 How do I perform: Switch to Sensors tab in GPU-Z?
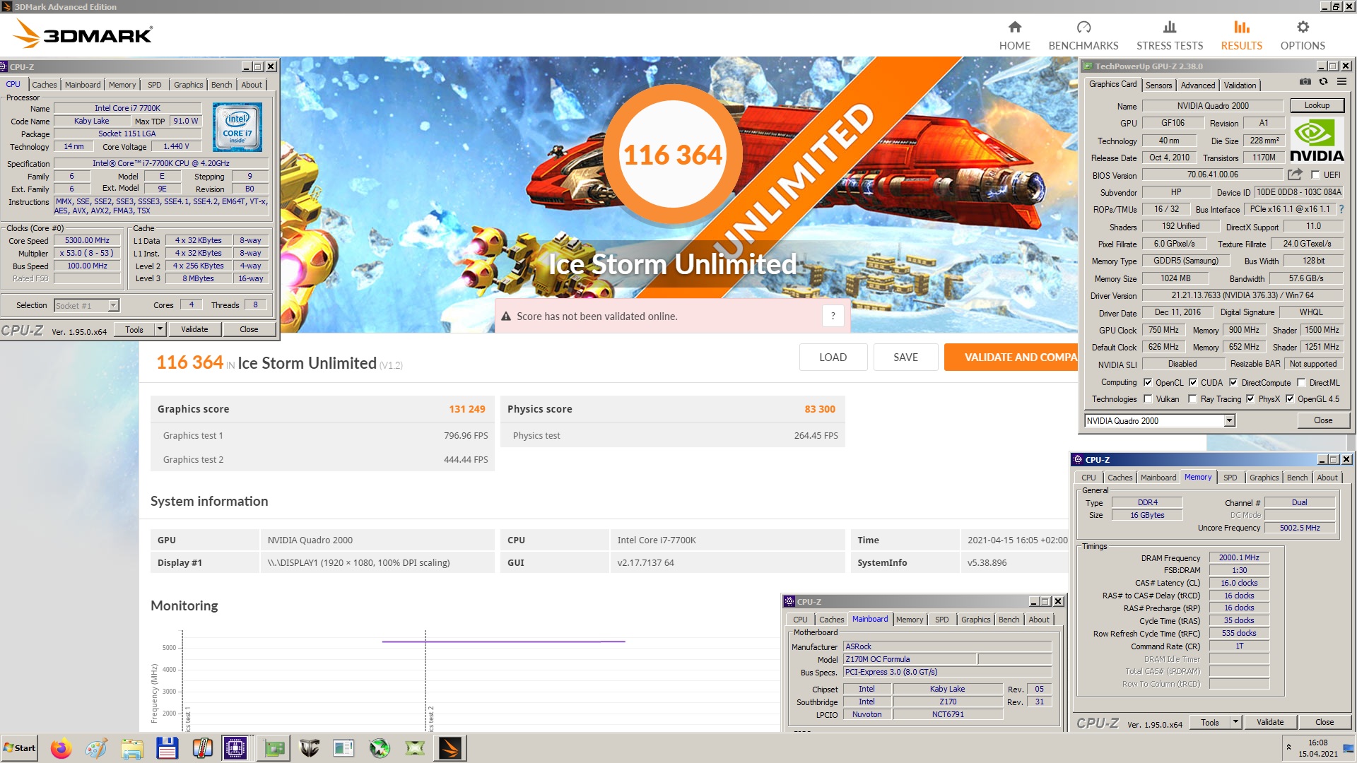coord(1158,85)
